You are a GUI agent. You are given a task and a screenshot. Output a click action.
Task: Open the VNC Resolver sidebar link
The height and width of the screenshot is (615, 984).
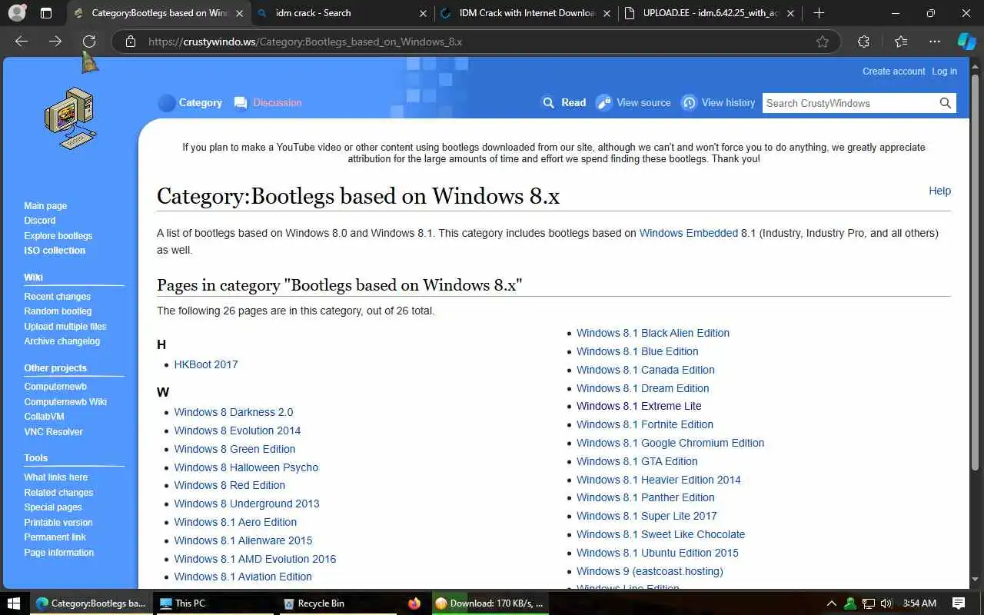pos(53,432)
